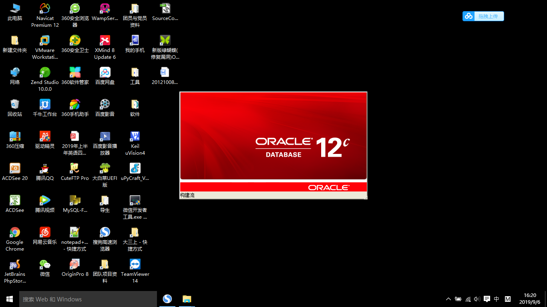Launch the TeamViewer 14 shortcut

click(135, 271)
